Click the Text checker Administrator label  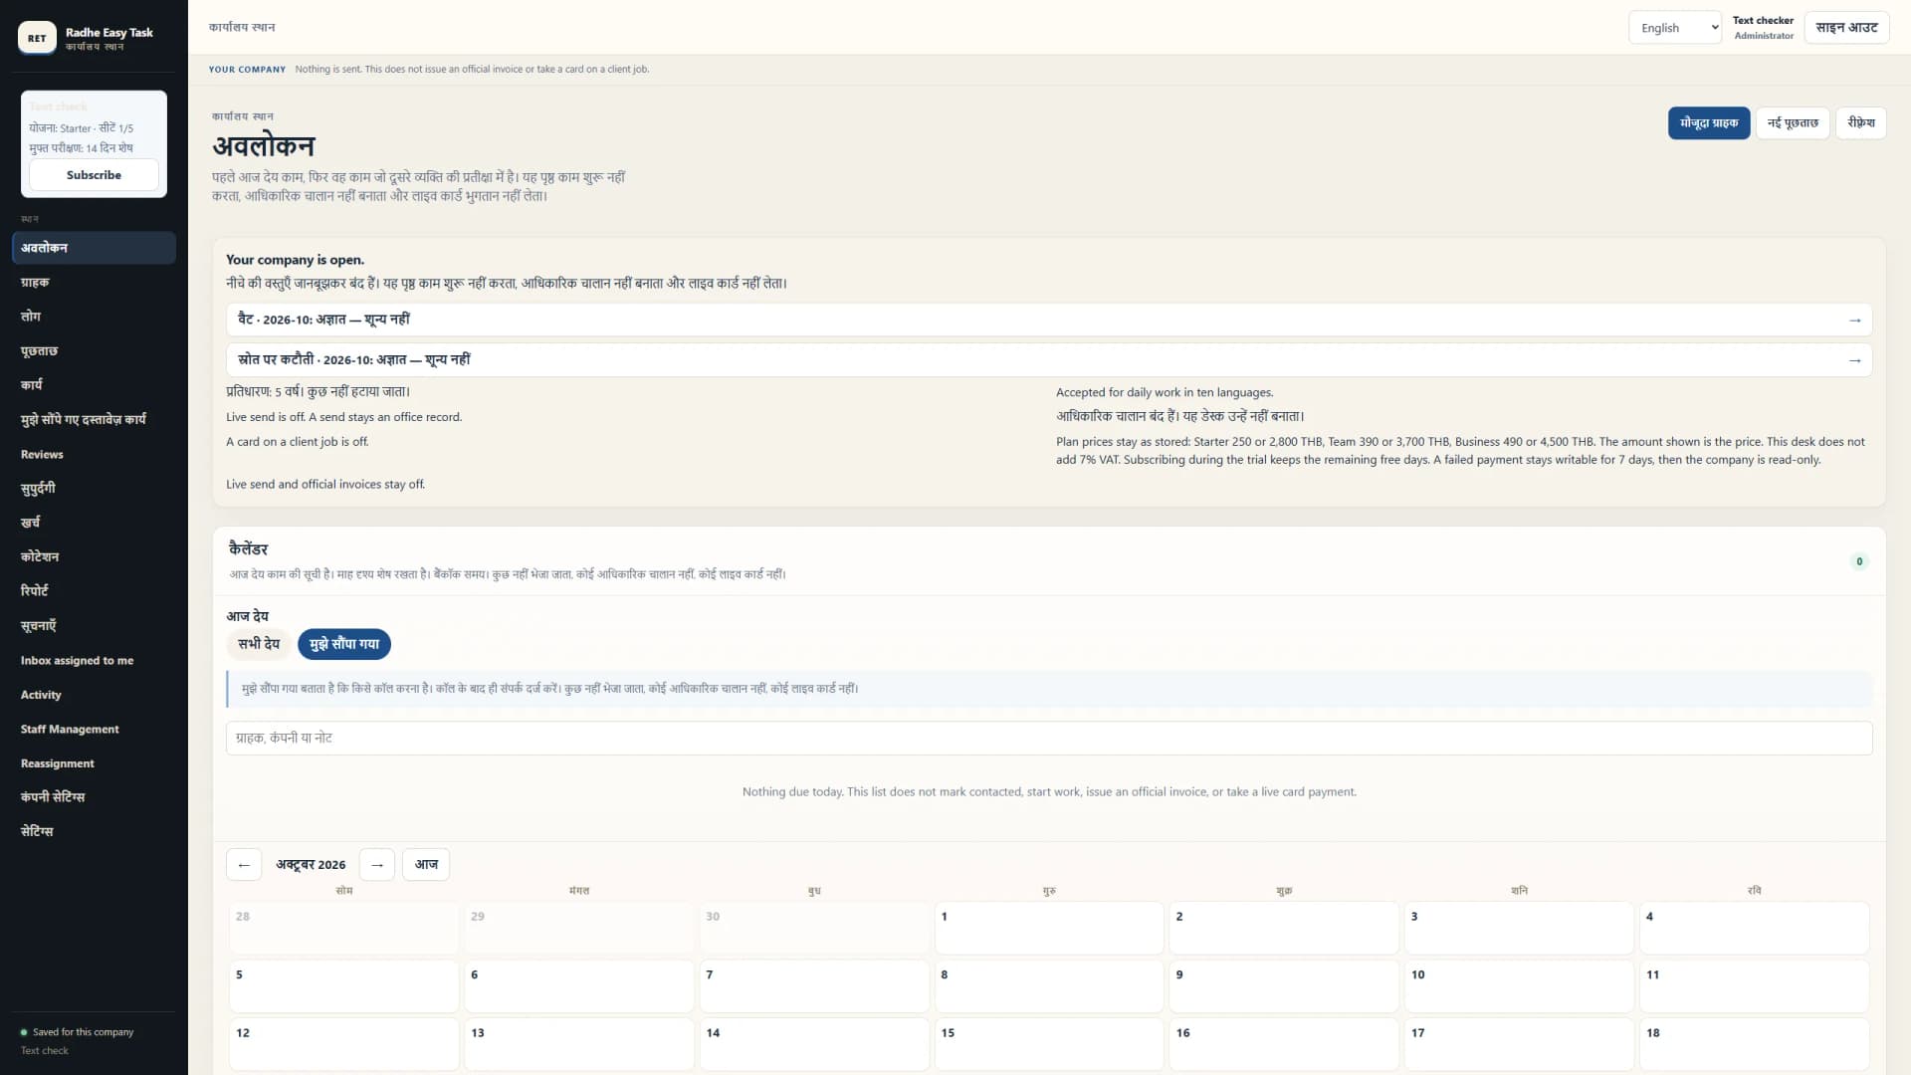tap(1763, 28)
